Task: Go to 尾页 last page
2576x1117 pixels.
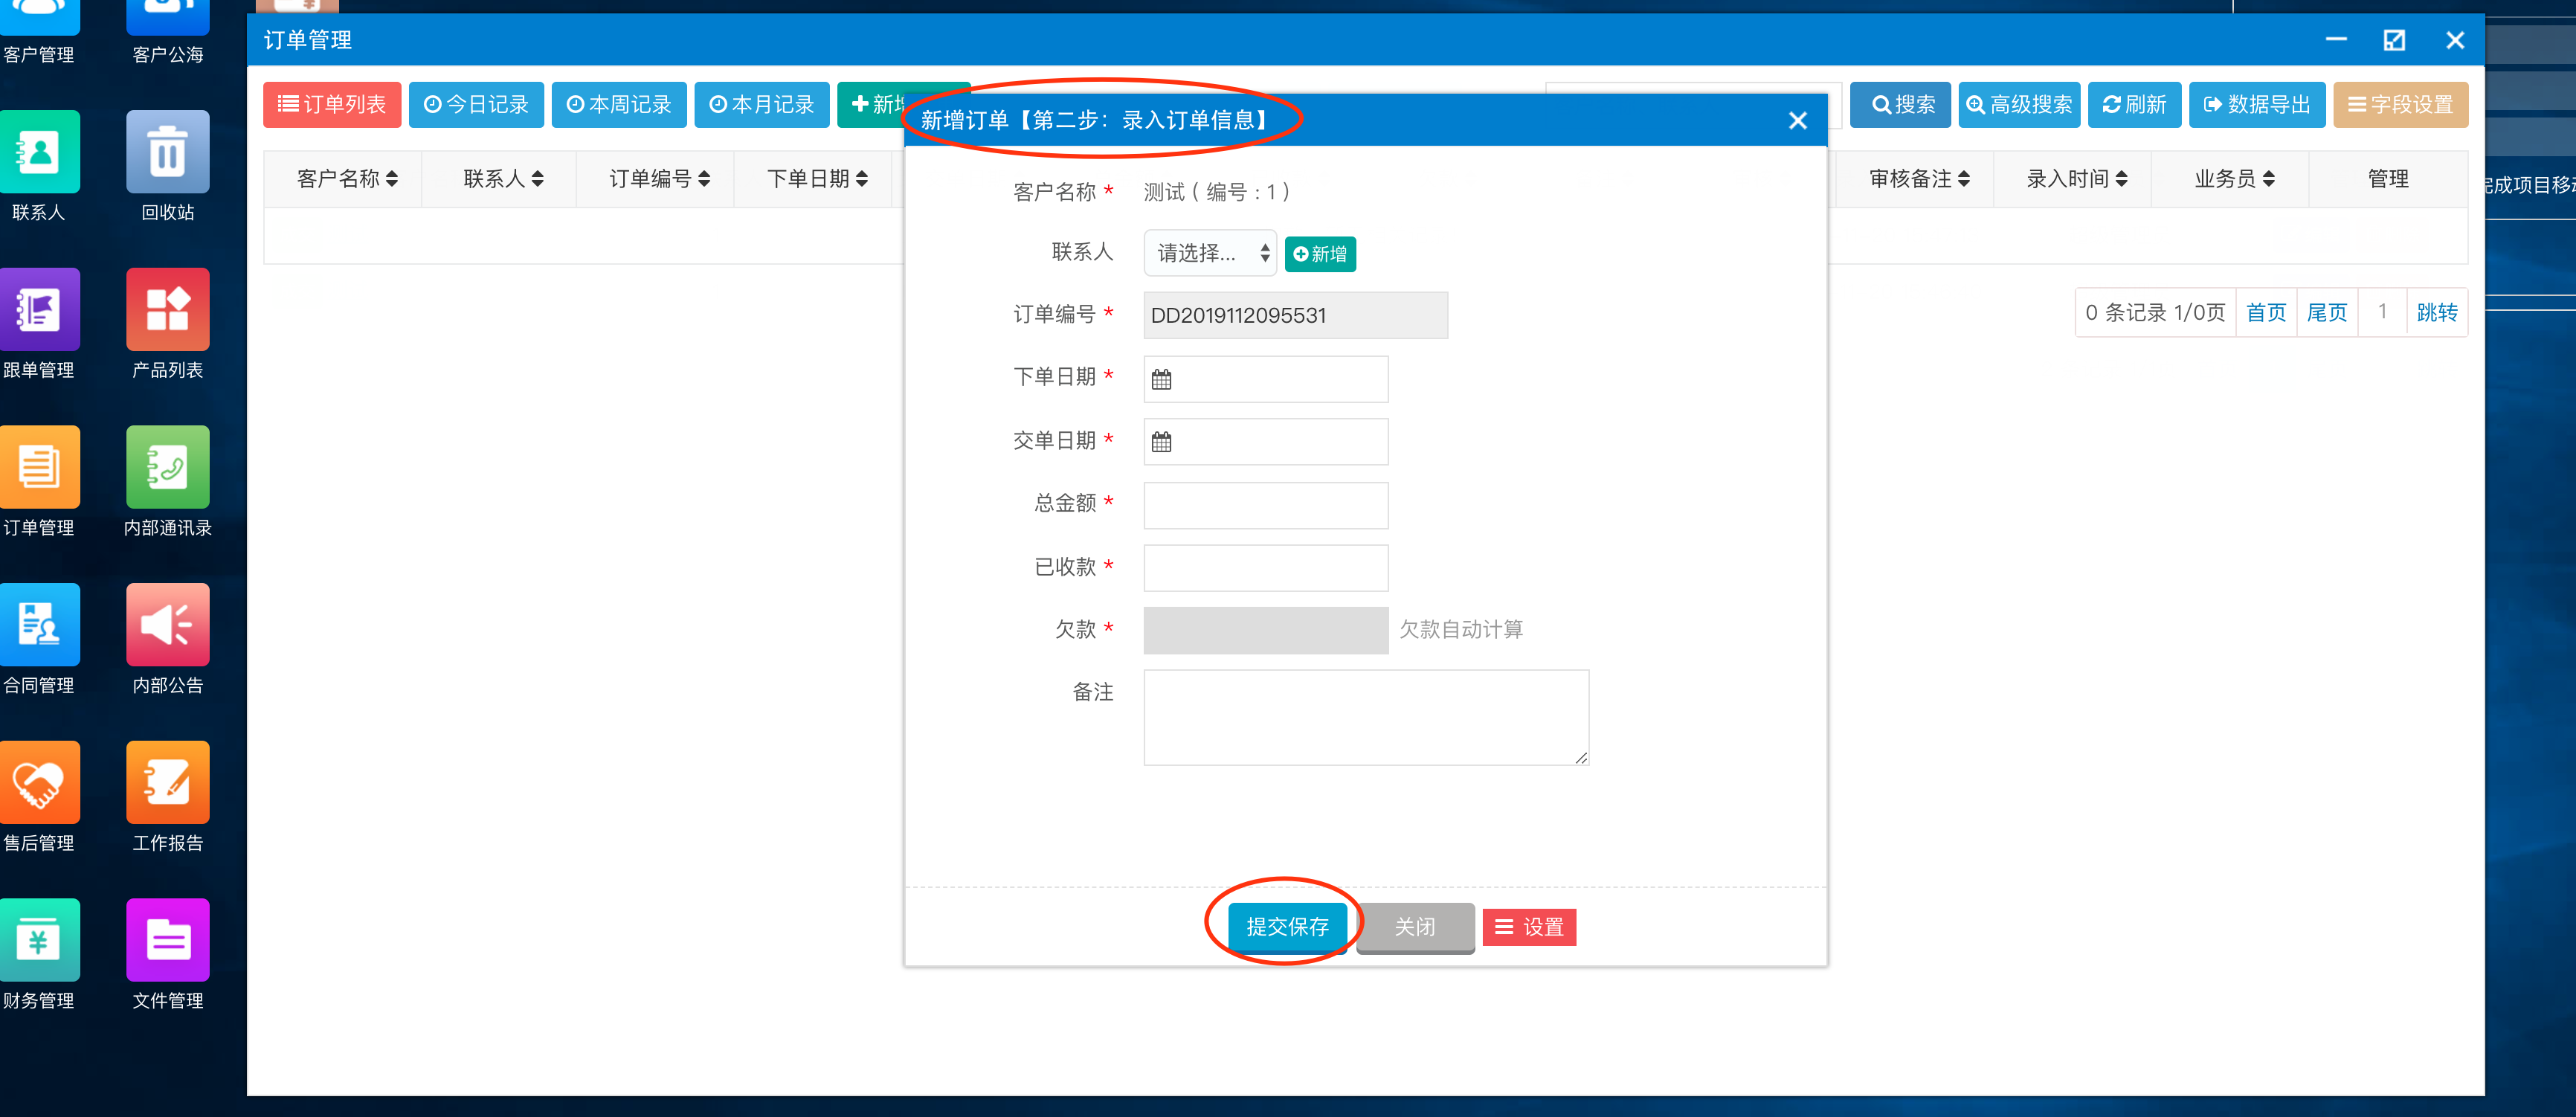Action: tap(2327, 313)
